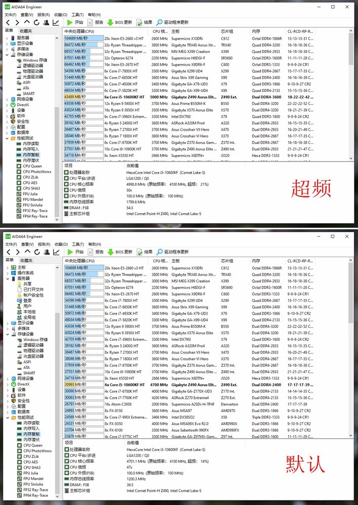
Task: Expand the DirectX node in the 默认 window tree
Action: [8, 384]
